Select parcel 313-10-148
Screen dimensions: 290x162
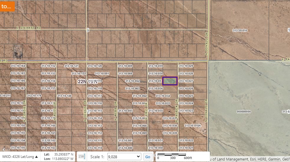(x=64, y=96)
